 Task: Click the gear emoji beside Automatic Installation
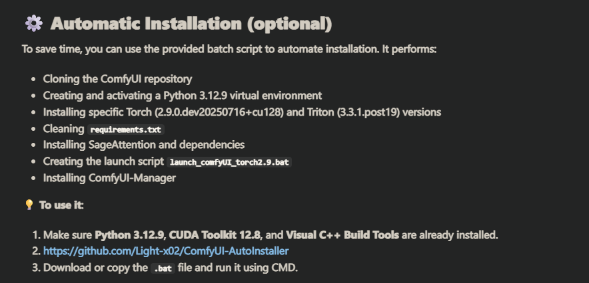tap(33, 24)
